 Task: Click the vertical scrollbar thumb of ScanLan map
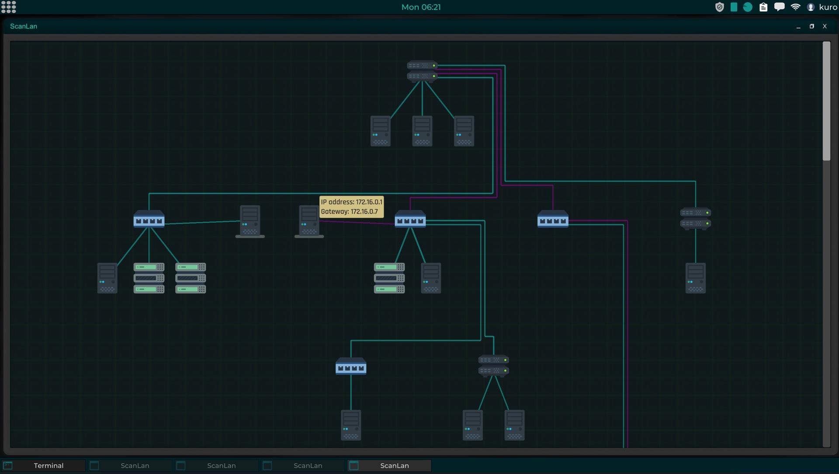coord(826,101)
